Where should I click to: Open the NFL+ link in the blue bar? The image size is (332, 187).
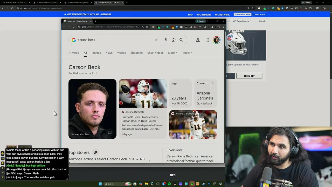(x=191, y=15)
